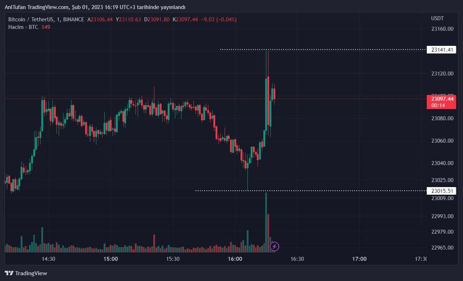Select the 23015.51 price line label
The width and height of the screenshot is (463, 281).
(x=442, y=191)
